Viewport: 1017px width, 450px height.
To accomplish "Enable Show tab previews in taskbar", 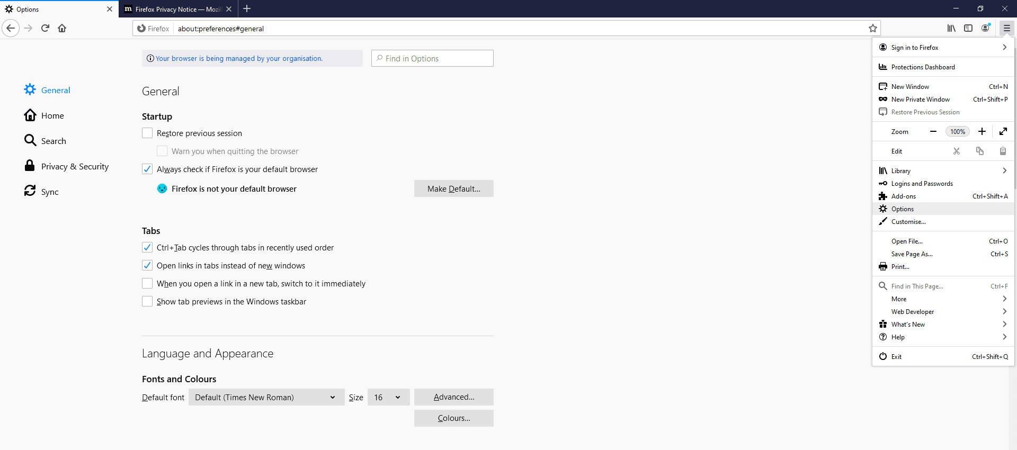I will pyautogui.click(x=147, y=302).
